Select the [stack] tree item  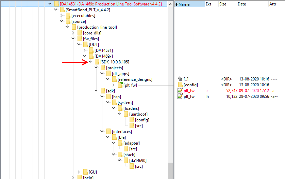pyautogui.click(x=130, y=155)
